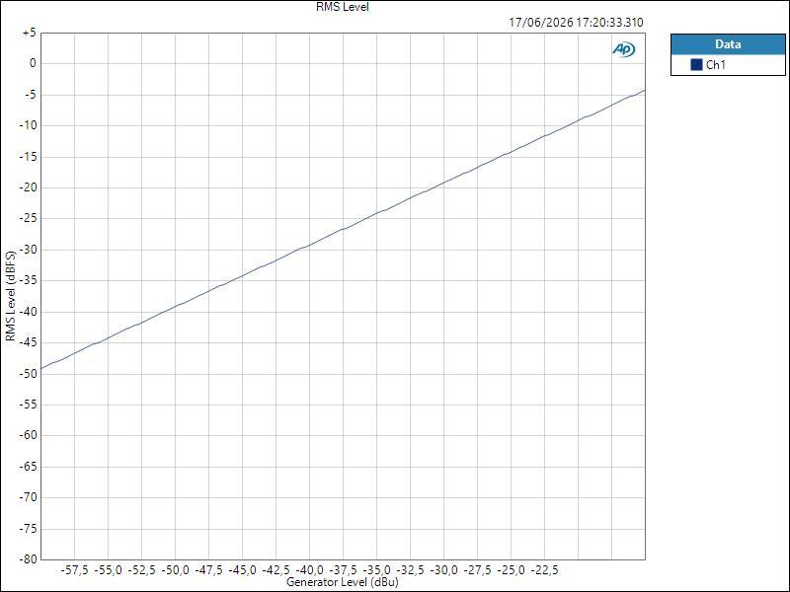Image resolution: width=790 pixels, height=592 pixels.
Task: Click the Generator Level (dBu) axis title
Action: [x=342, y=582]
